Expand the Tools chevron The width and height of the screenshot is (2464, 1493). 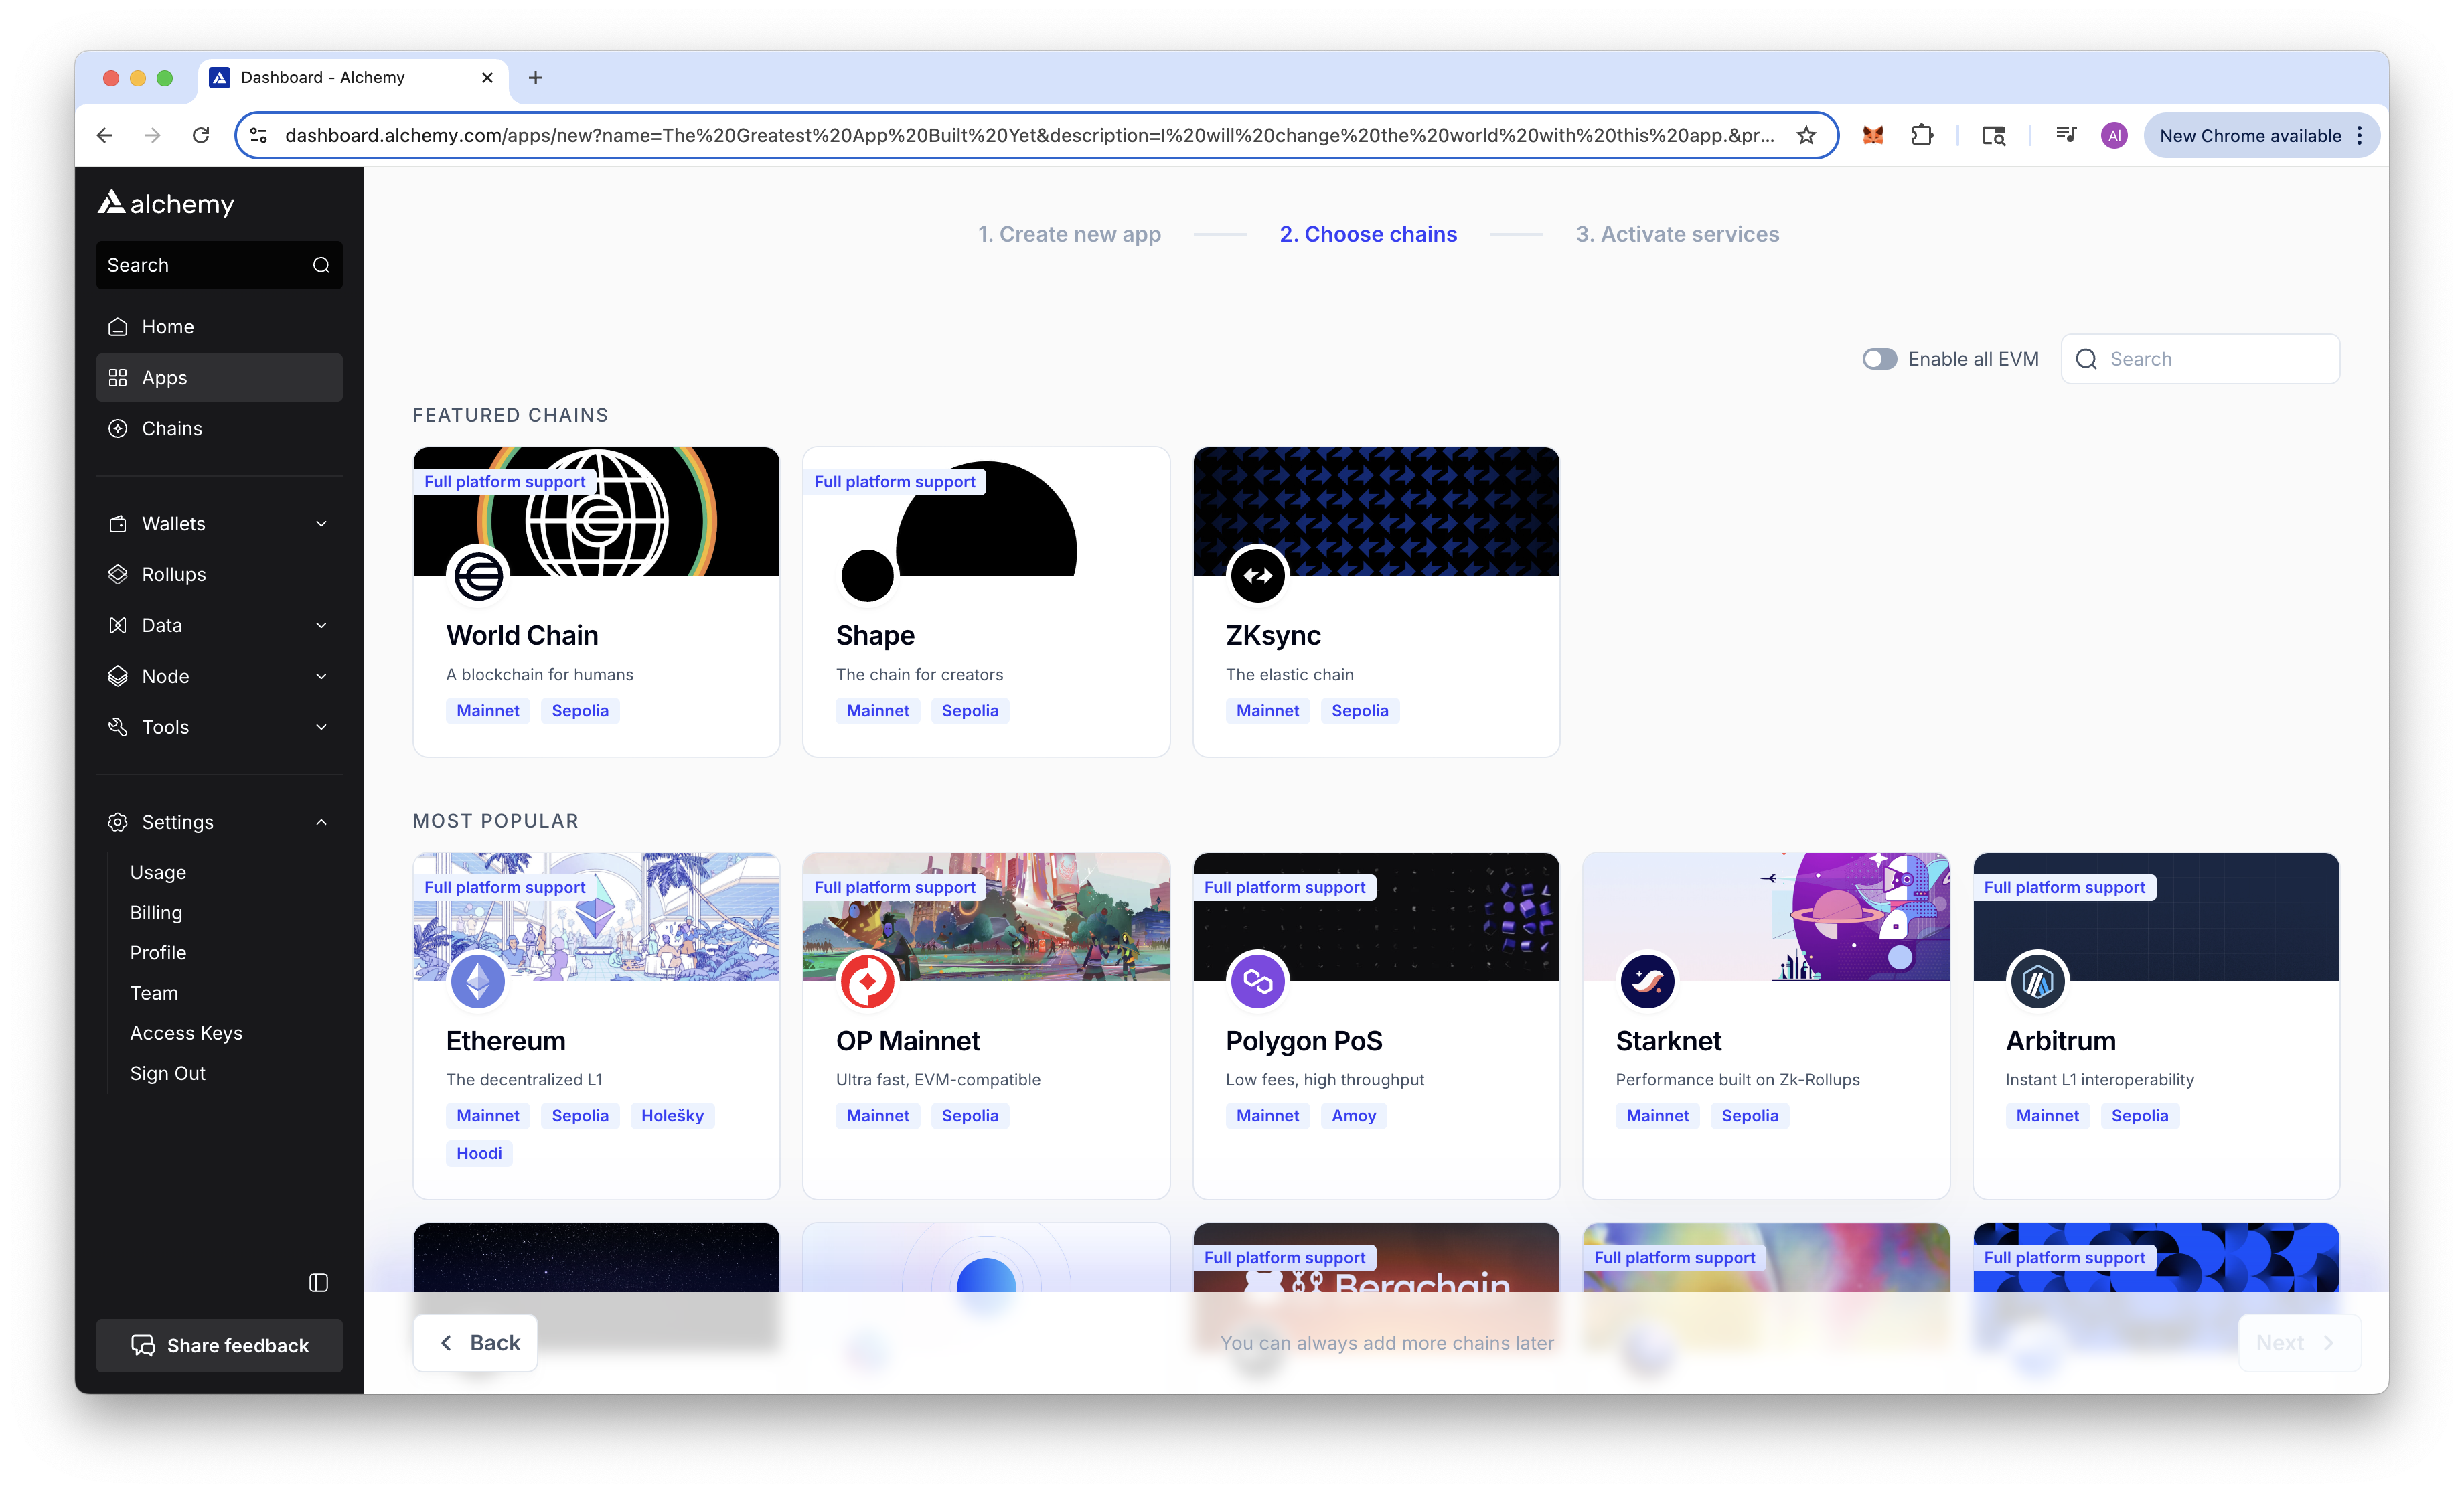321,727
